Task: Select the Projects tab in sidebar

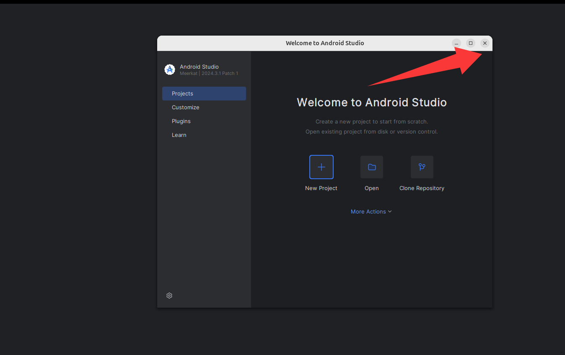Action: [x=204, y=93]
